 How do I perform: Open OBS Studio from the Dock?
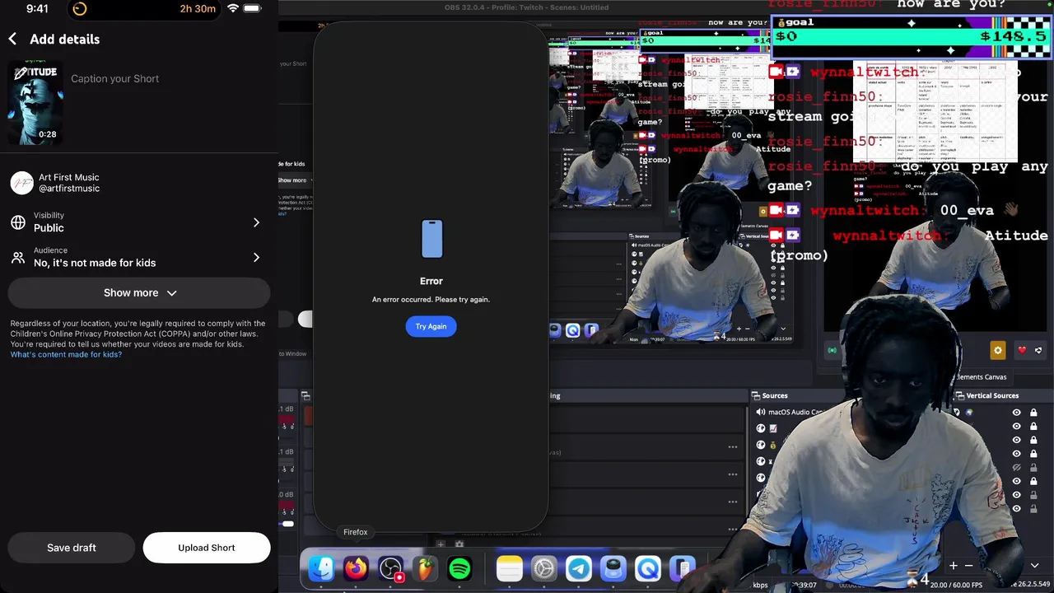pyautogui.click(x=390, y=568)
